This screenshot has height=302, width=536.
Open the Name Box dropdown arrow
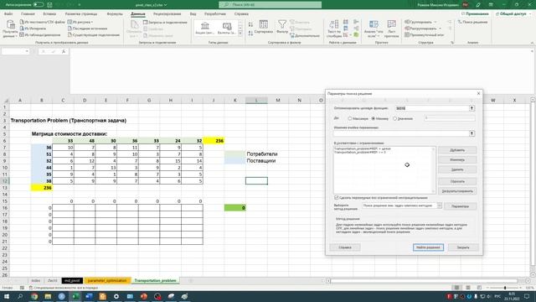[27, 51]
